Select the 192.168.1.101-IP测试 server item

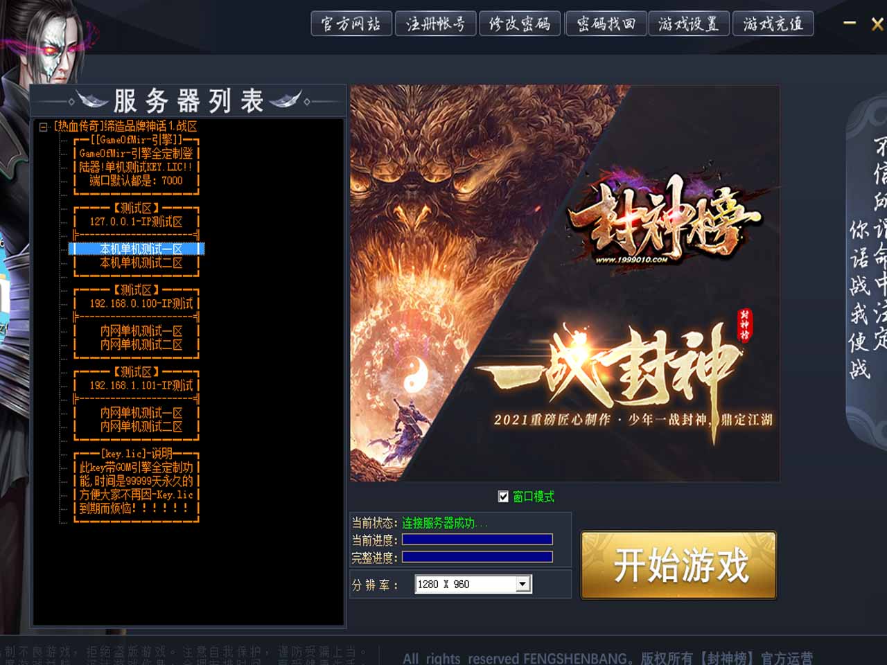[141, 385]
